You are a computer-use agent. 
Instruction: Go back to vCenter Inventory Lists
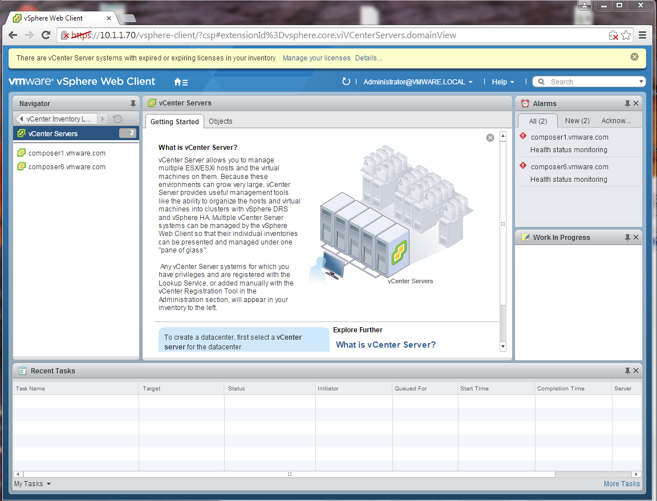tap(55, 119)
